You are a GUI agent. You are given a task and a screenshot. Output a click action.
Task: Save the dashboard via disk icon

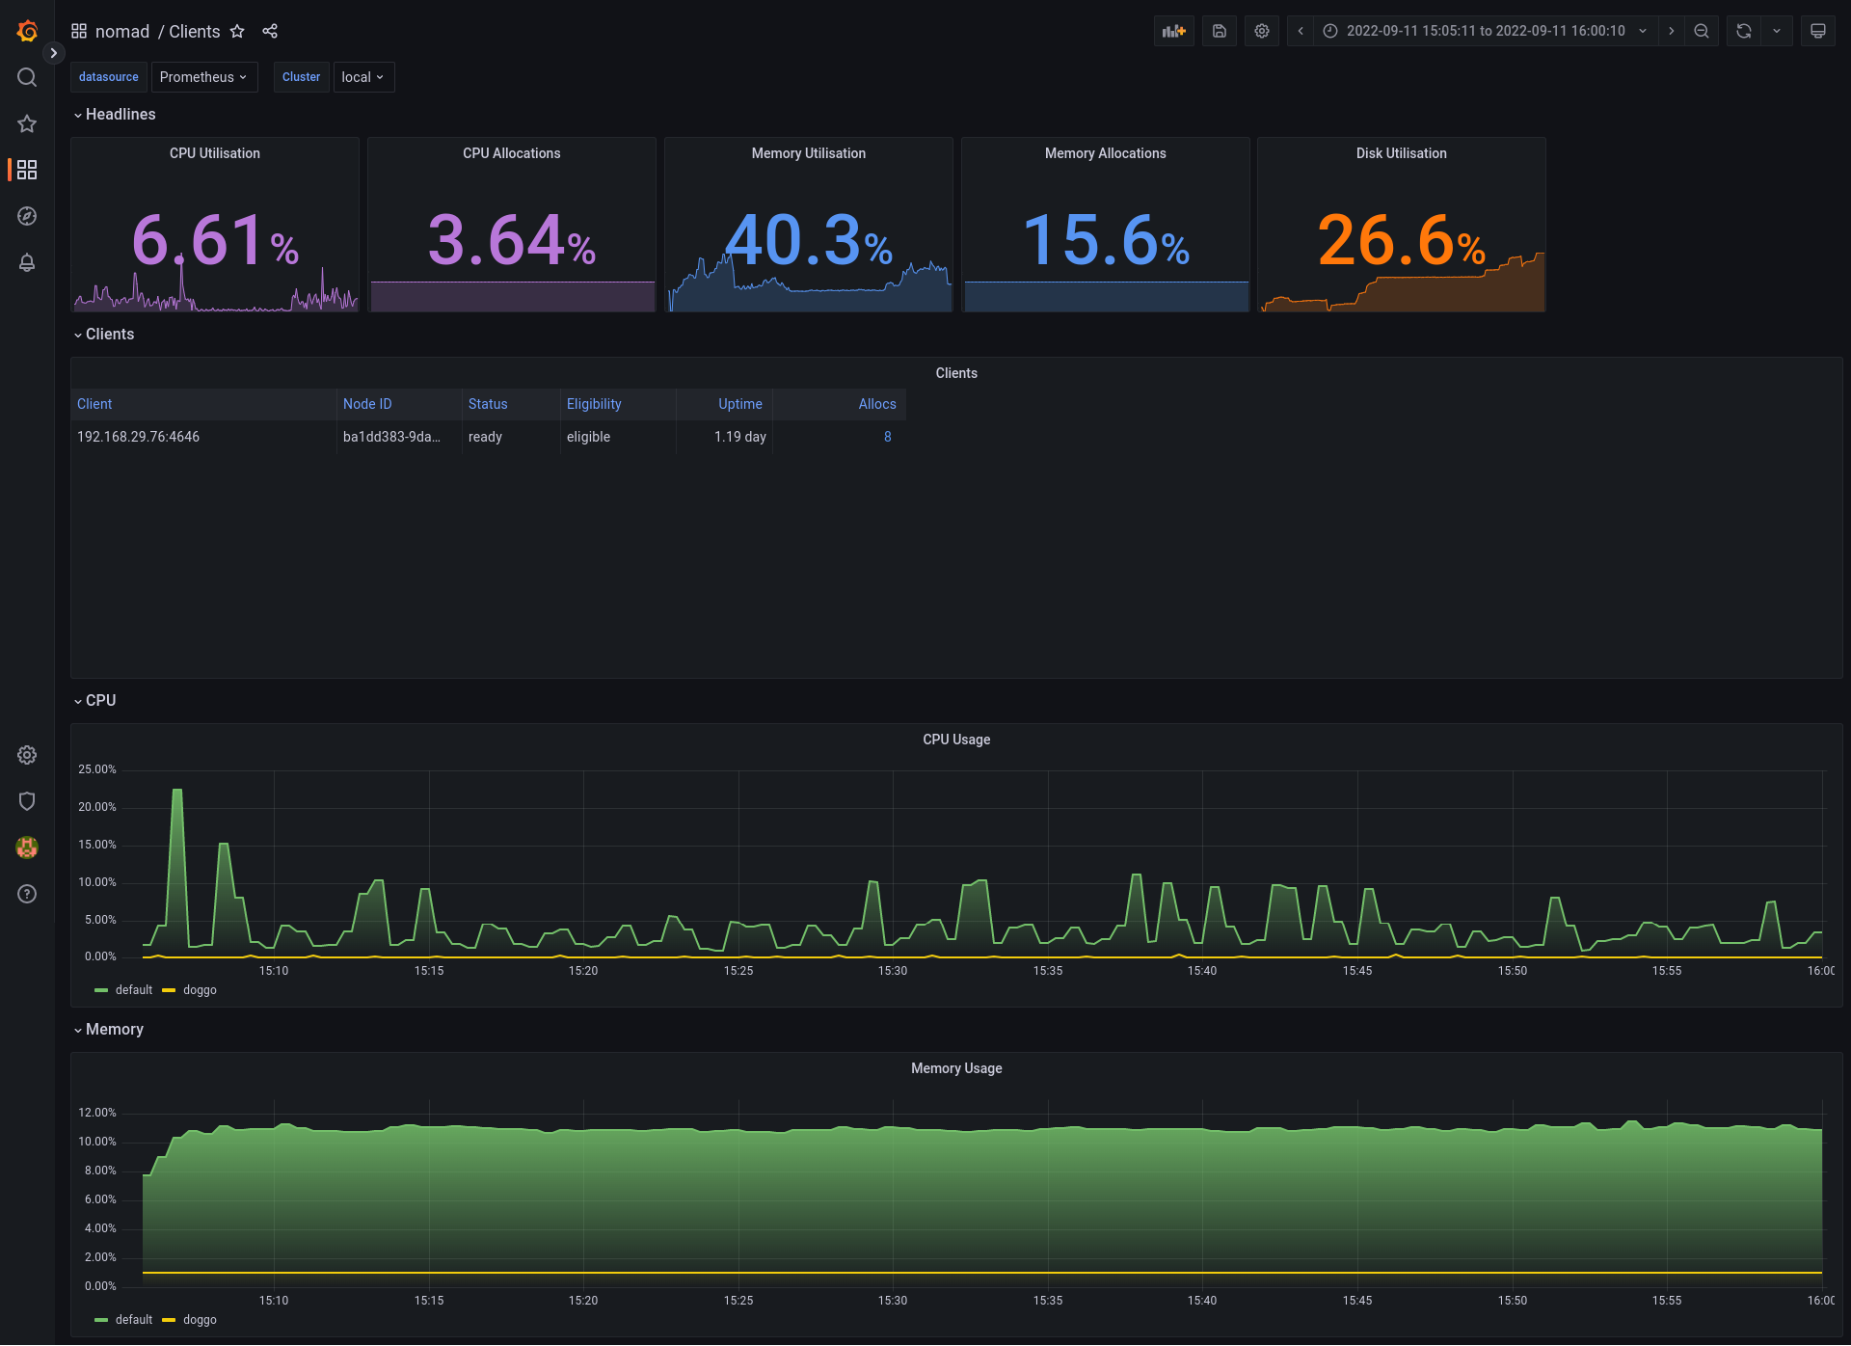point(1219,31)
